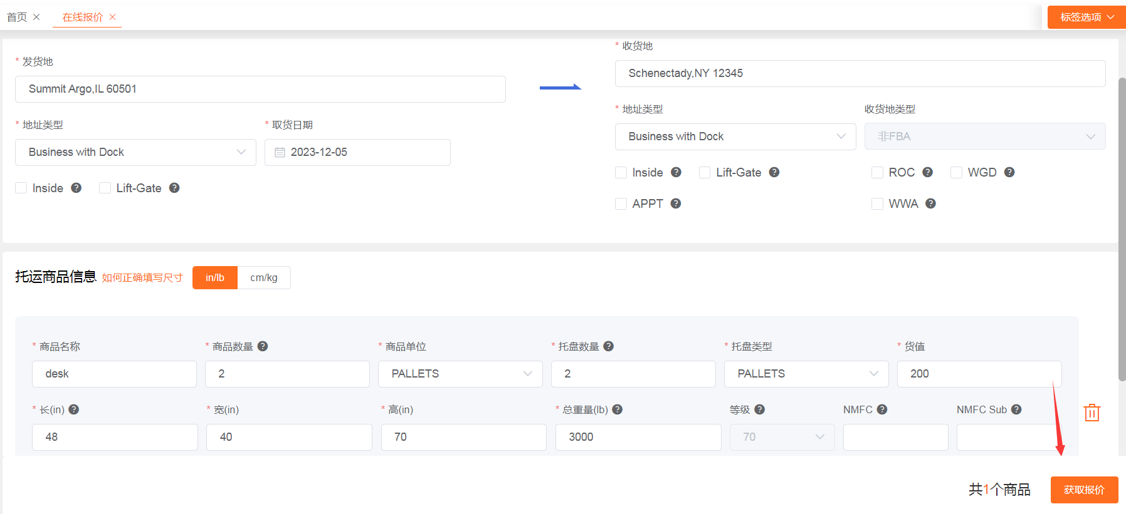1126x514 pixels.
Task: Click help icon next to 托盘数量
Action: (x=608, y=346)
